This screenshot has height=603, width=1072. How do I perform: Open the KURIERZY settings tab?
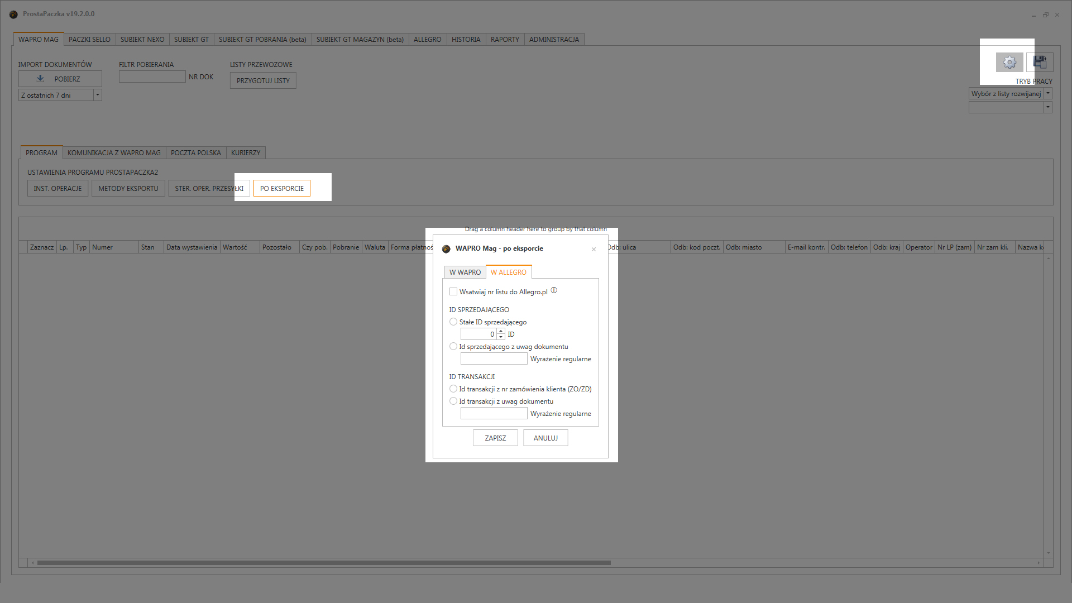[x=246, y=153]
